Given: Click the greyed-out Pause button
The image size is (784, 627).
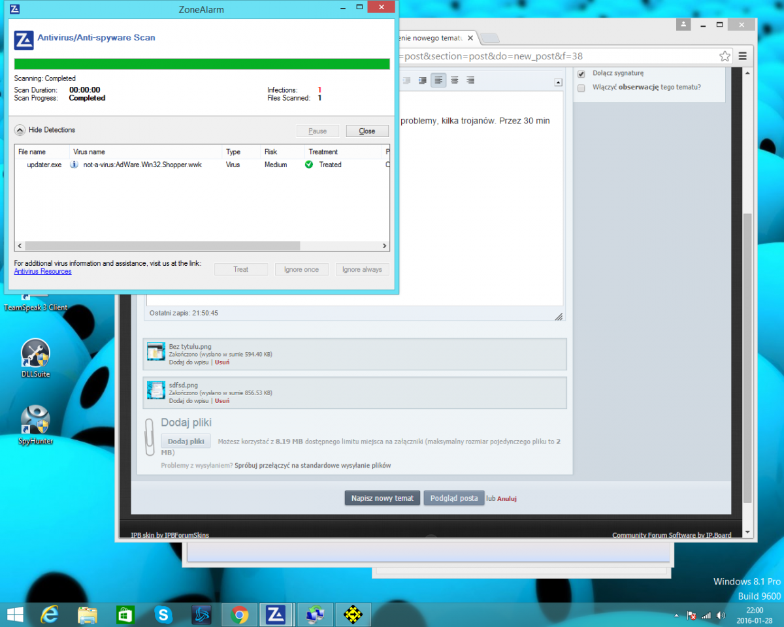Looking at the screenshot, I should (x=318, y=131).
